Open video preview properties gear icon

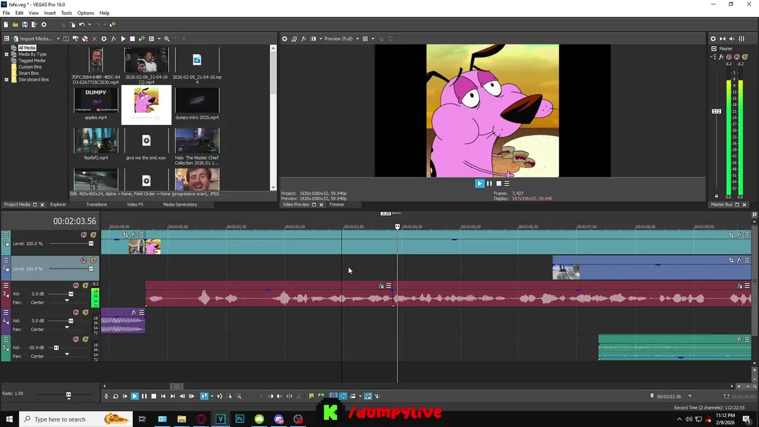[x=285, y=39]
